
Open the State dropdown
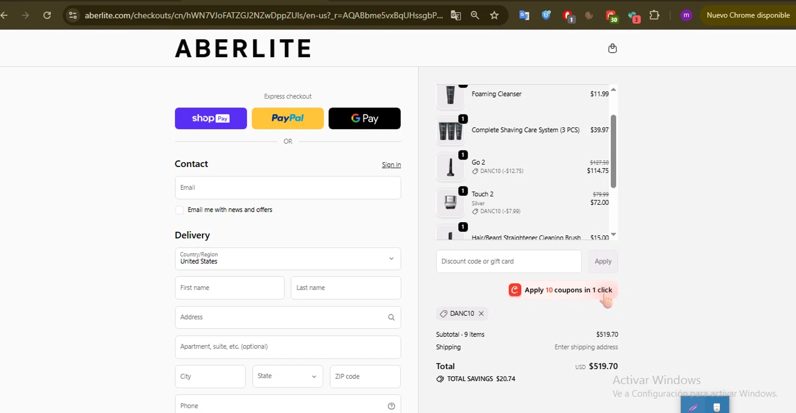click(288, 376)
